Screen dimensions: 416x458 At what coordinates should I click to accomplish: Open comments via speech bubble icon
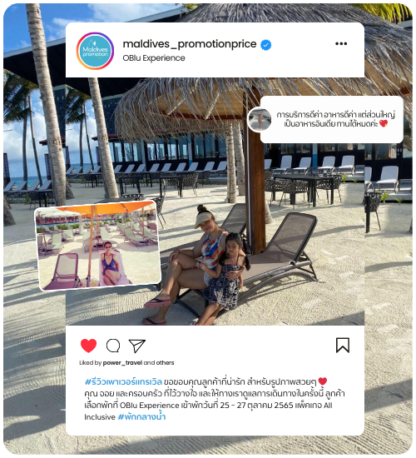click(x=113, y=346)
